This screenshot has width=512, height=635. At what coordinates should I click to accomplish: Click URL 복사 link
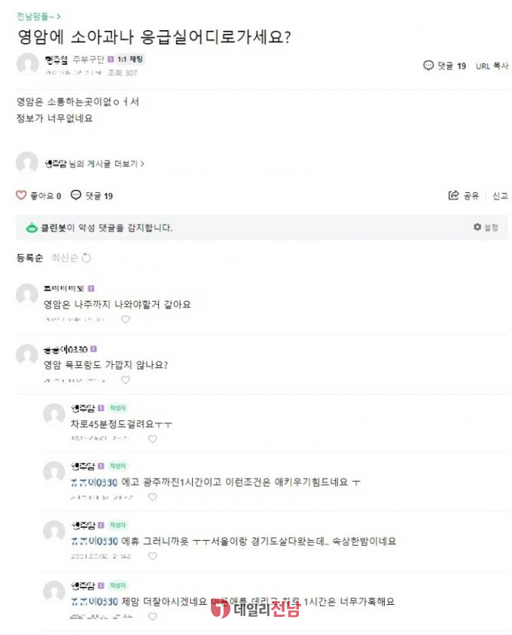pos(492,66)
